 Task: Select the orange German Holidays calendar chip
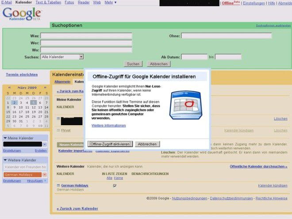click(23, 175)
